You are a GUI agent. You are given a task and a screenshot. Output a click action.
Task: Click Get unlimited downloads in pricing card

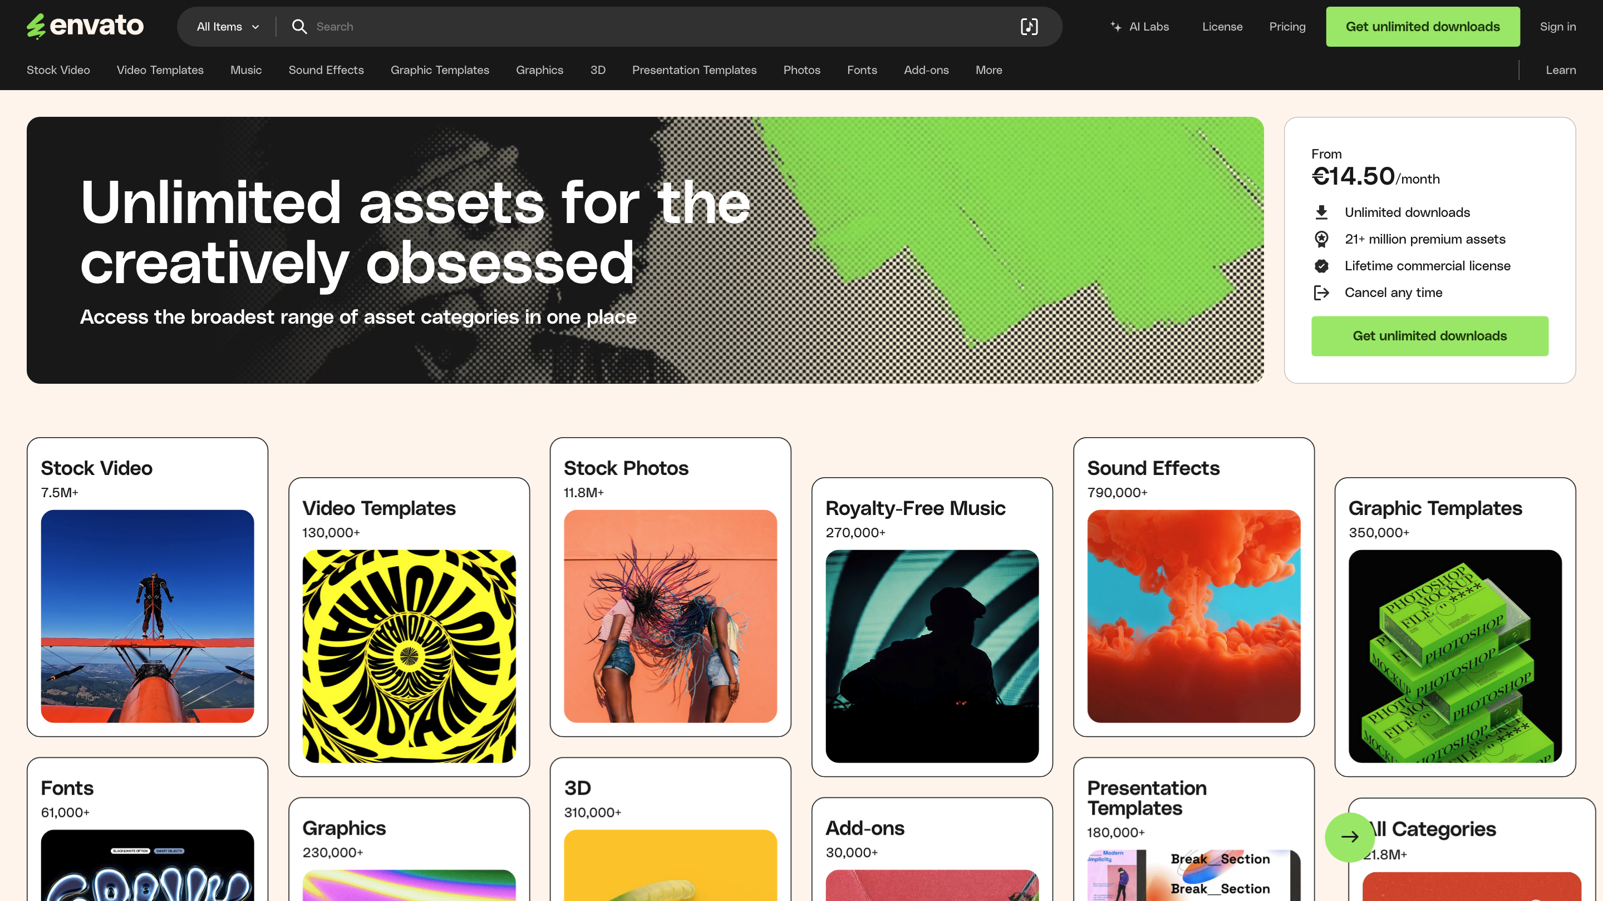click(1429, 336)
